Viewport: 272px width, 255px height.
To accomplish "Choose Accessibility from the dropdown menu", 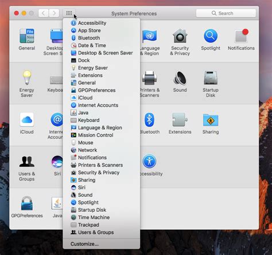I will tap(102, 23).
